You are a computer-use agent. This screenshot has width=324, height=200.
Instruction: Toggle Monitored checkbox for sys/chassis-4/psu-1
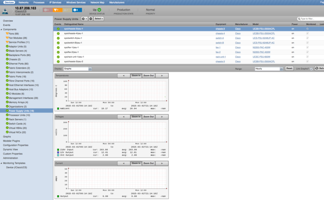[x=307, y=33]
